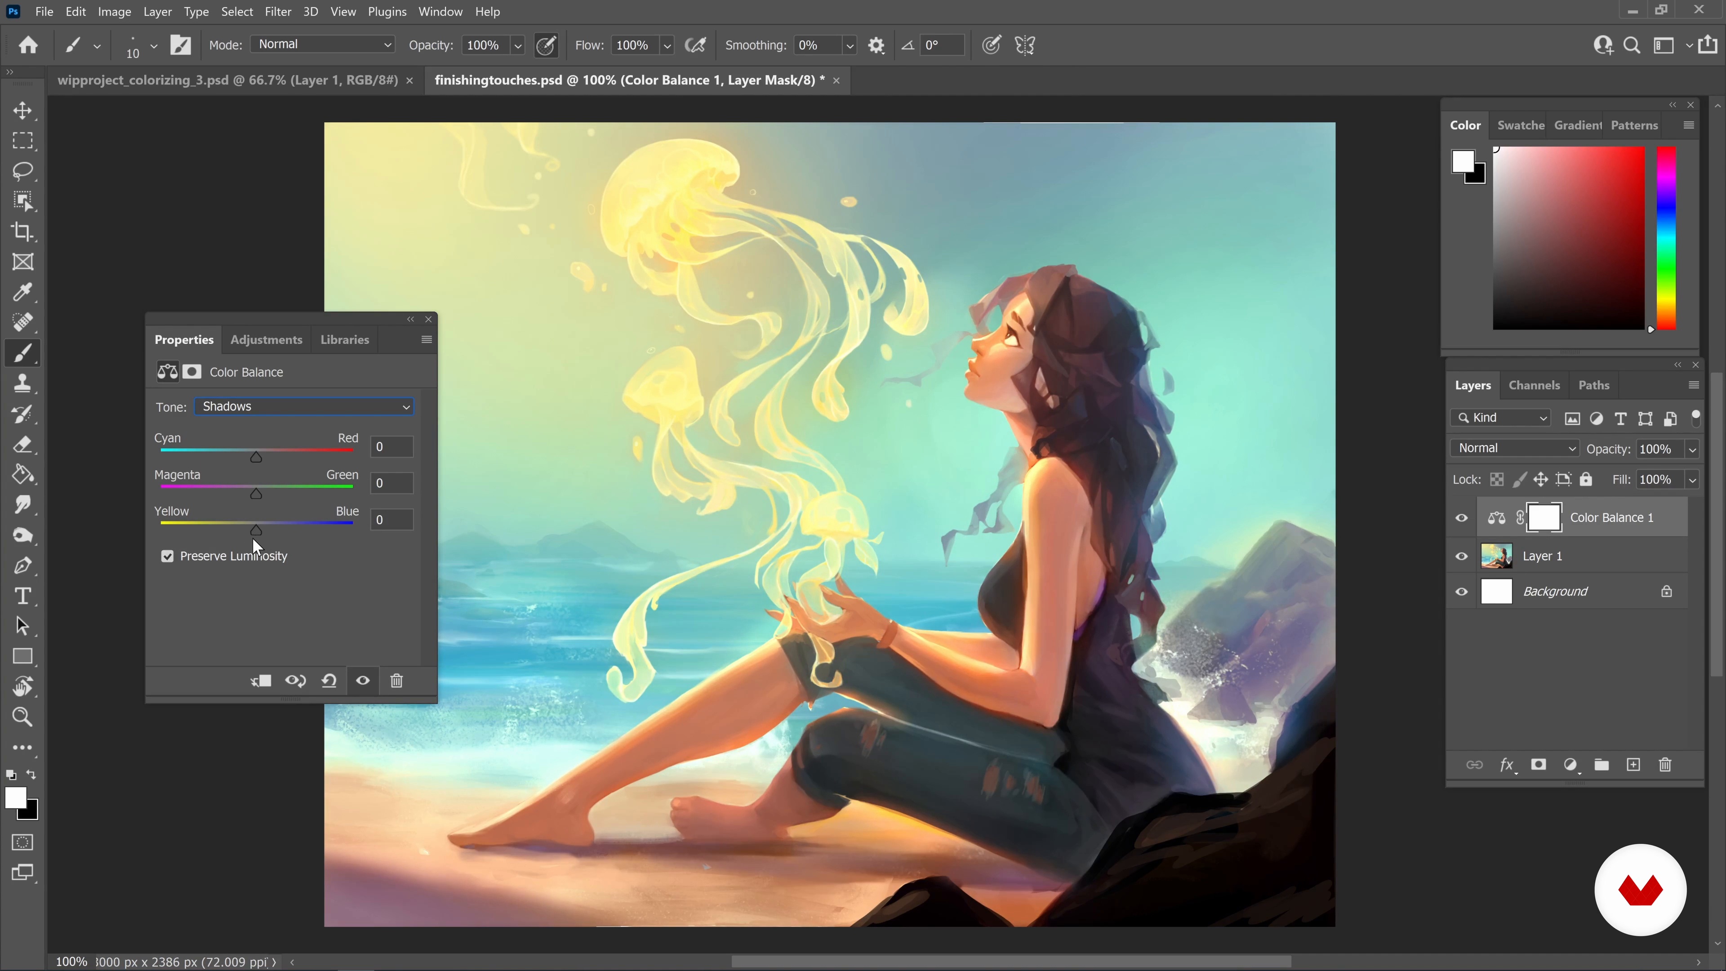
Task: Select the Lasso tool
Action: [x=23, y=171]
